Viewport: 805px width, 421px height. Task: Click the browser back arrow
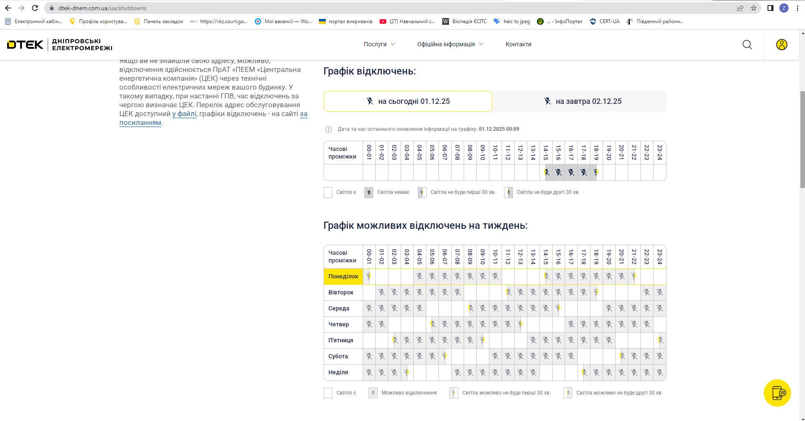(x=8, y=8)
